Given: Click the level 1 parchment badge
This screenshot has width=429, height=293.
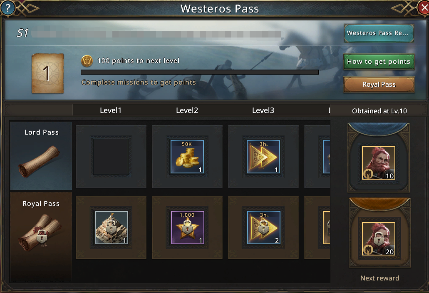Looking at the screenshot, I should click(x=47, y=73).
